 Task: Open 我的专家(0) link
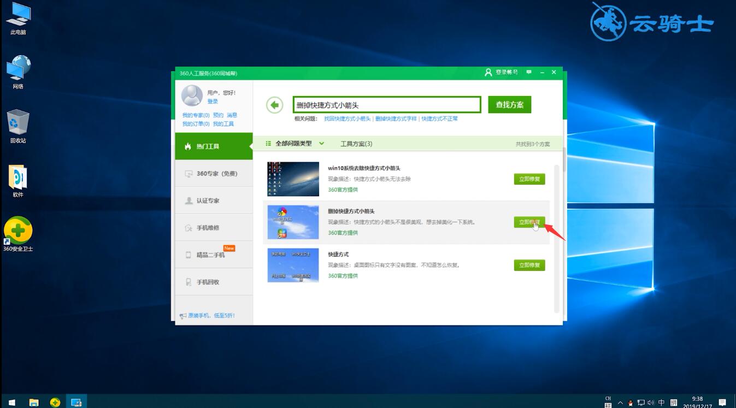(196, 115)
